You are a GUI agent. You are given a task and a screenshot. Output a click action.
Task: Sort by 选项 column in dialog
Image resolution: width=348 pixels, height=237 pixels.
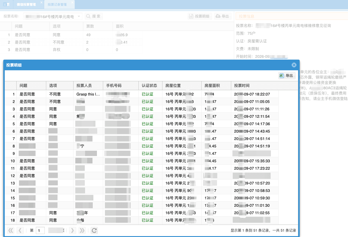tap(60, 85)
